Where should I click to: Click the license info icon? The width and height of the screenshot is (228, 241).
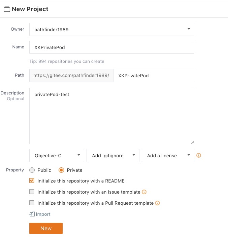click(x=199, y=156)
